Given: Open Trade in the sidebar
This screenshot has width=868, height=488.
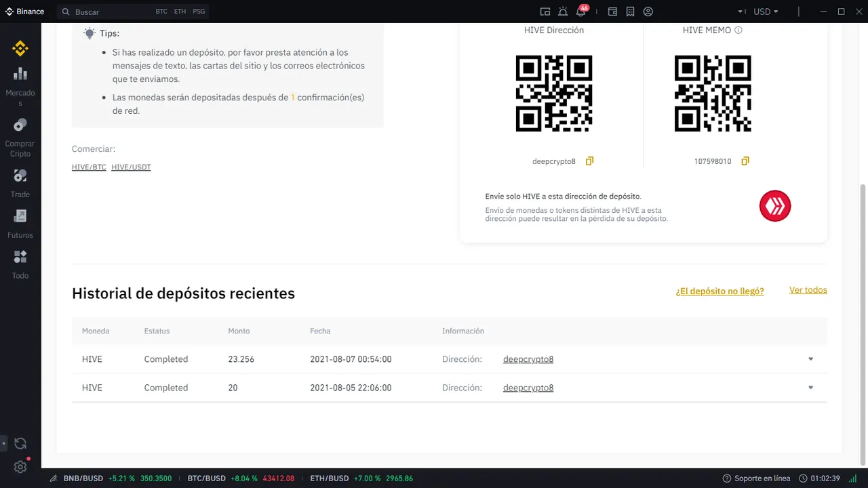Looking at the screenshot, I should click(20, 183).
